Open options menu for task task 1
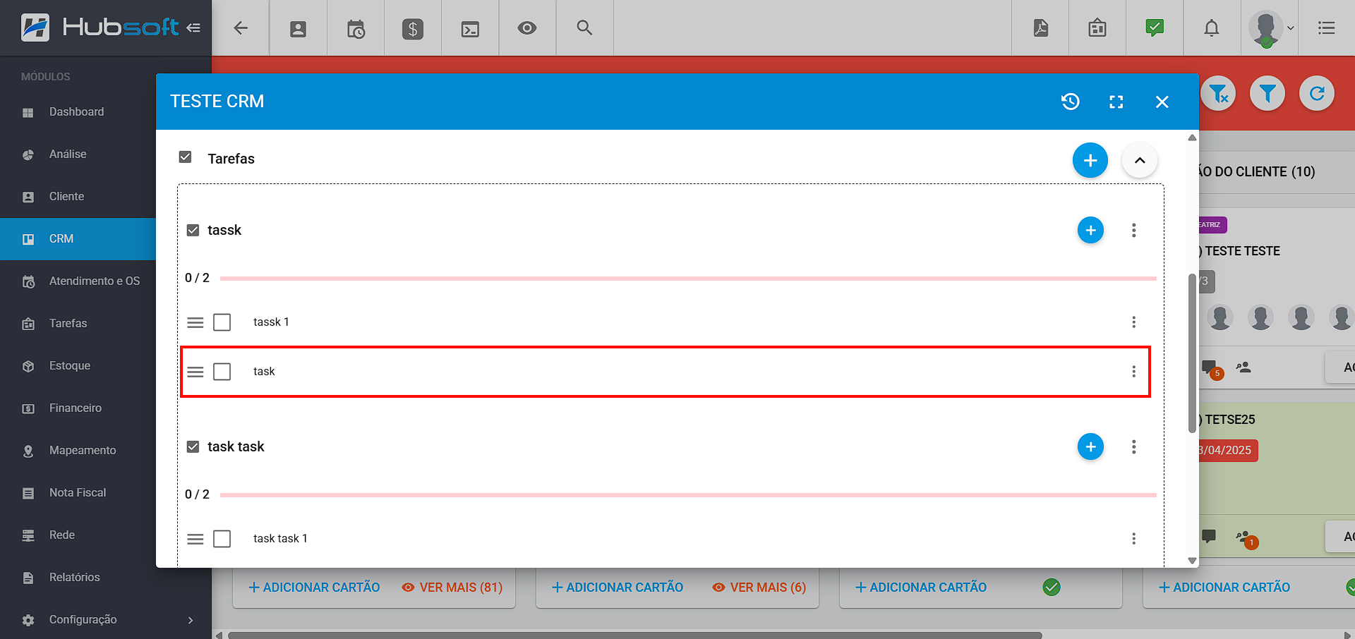Viewport: 1355px width, 639px height. coord(1134,538)
